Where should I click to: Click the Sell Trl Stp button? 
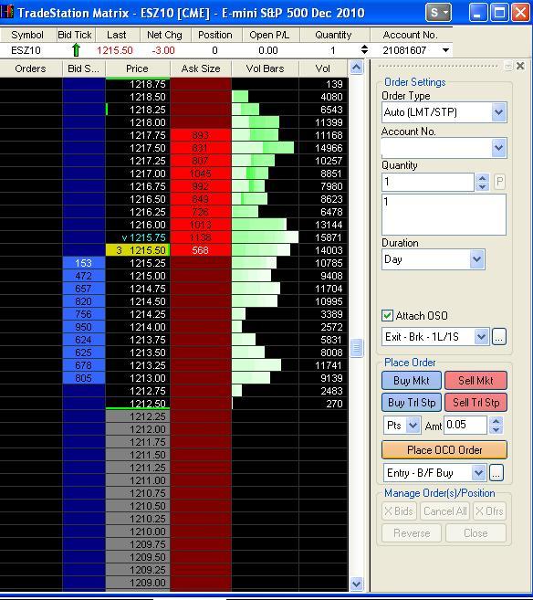tap(476, 403)
